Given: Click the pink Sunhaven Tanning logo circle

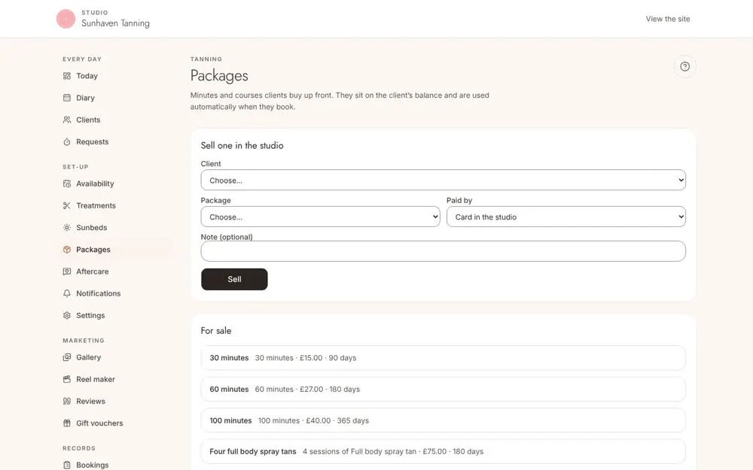Looking at the screenshot, I should 66,19.
